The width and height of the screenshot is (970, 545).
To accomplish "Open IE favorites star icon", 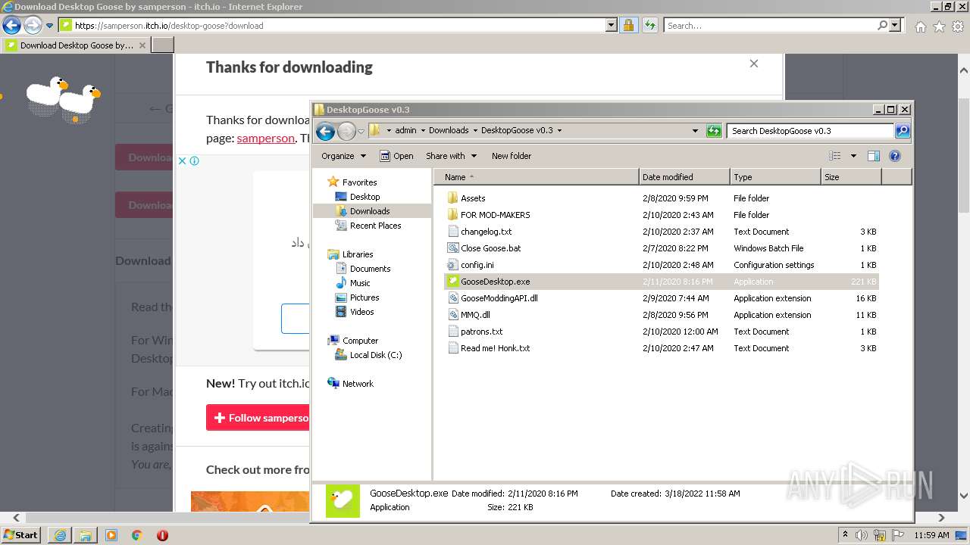I will (939, 26).
